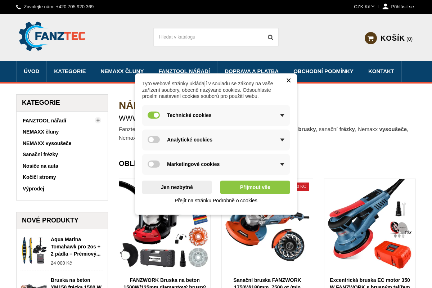Select the Výprodej category

33,189
